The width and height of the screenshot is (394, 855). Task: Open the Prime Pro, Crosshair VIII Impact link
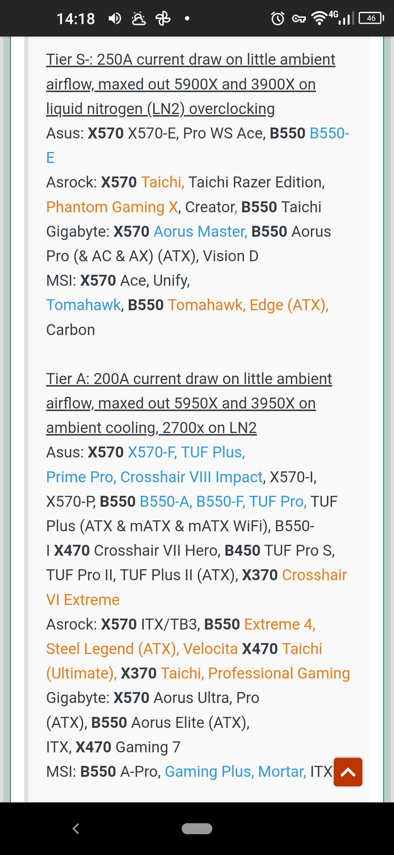tap(154, 477)
